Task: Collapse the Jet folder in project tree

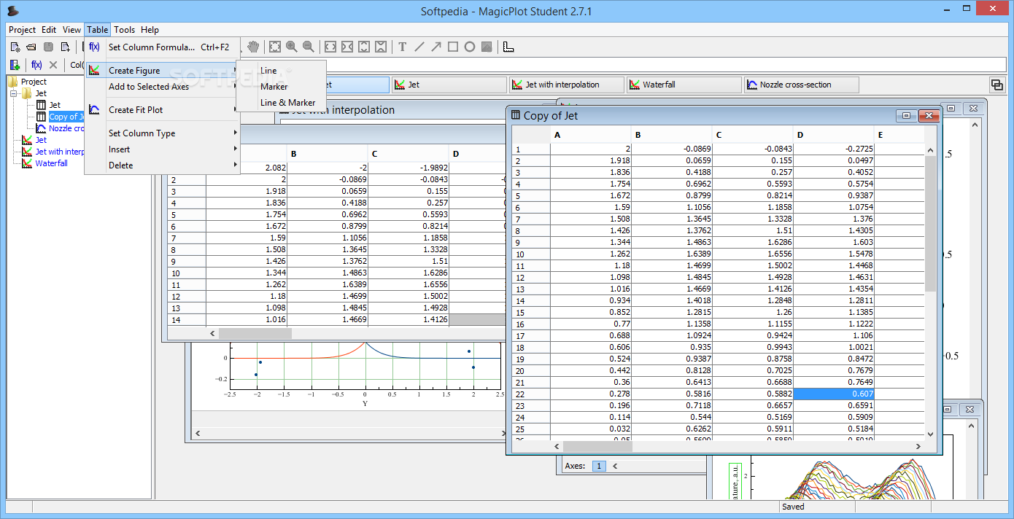Action: (14, 93)
